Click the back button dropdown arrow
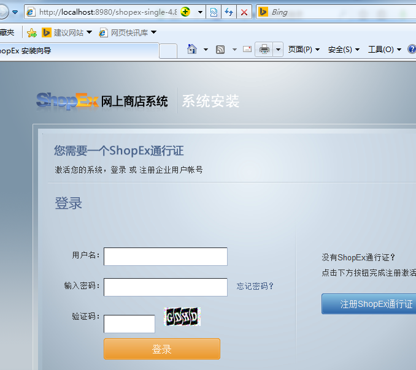 pyautogui.click(x=15, y=12)
